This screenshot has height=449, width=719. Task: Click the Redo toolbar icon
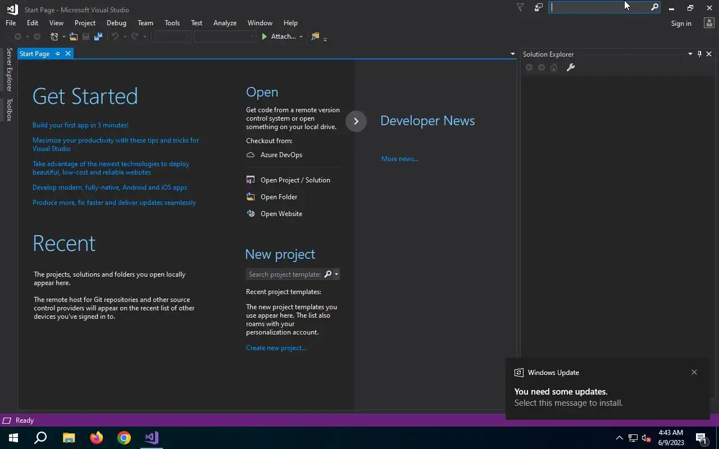click(135, 36)
